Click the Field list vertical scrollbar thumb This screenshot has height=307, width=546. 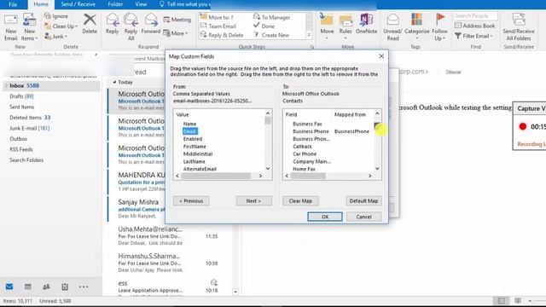(377, 126)
